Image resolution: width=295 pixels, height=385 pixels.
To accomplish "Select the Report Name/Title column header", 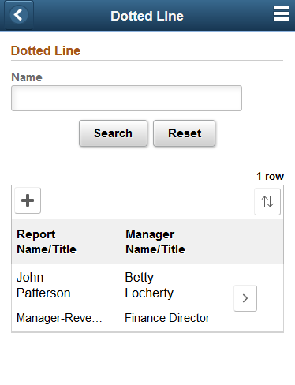I will pos(47,241).
